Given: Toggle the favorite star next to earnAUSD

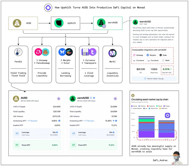Looking at the screenshot, I should pos(94,98).
